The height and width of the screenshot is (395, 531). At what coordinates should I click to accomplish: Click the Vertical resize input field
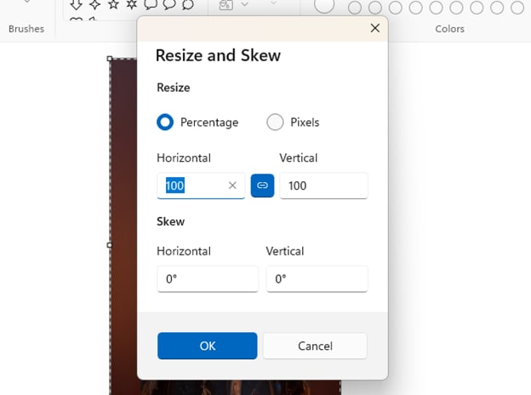tap(323, 186)
